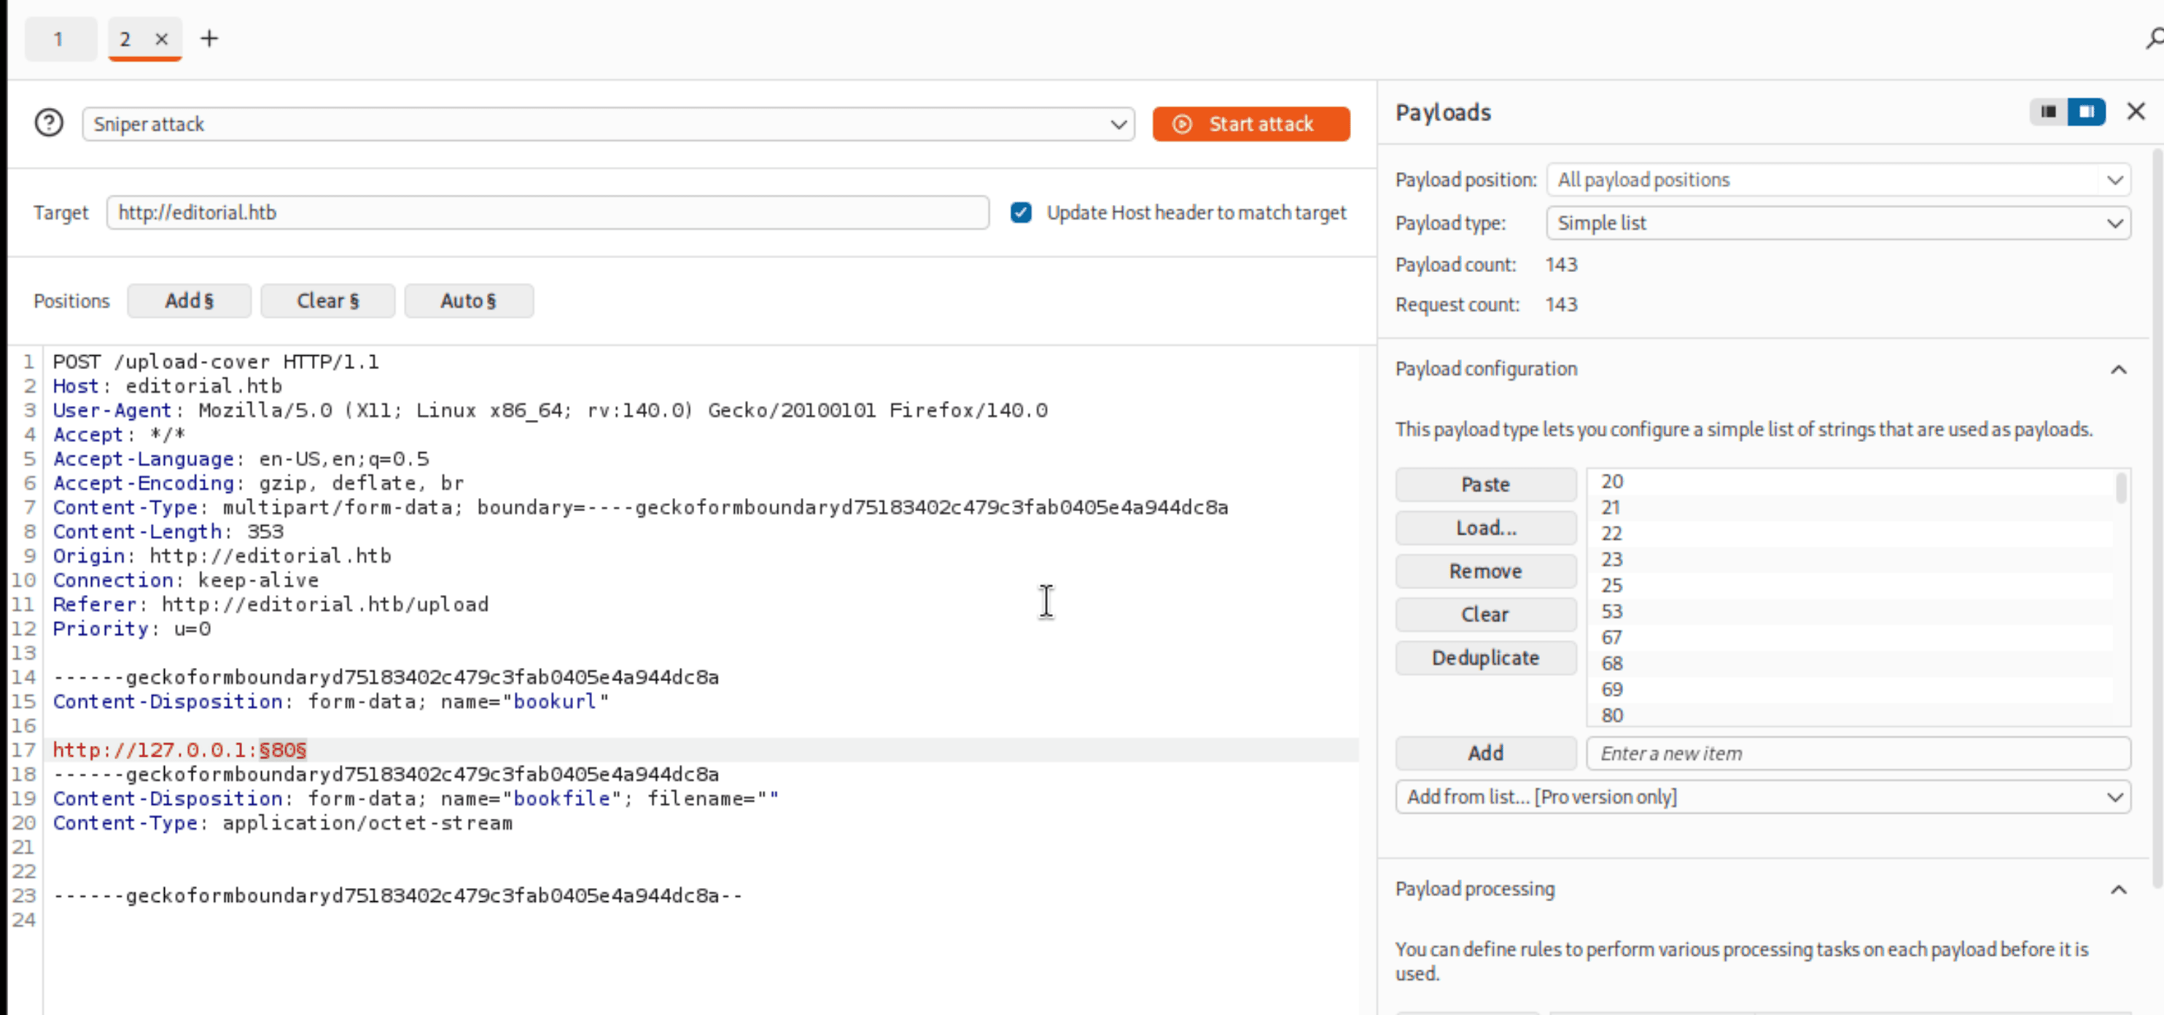Image resolution: width=2164 pixels, height=1015 pixels.
Task: Focus the Enter a new item field
Action: [x=1857, y=752]
